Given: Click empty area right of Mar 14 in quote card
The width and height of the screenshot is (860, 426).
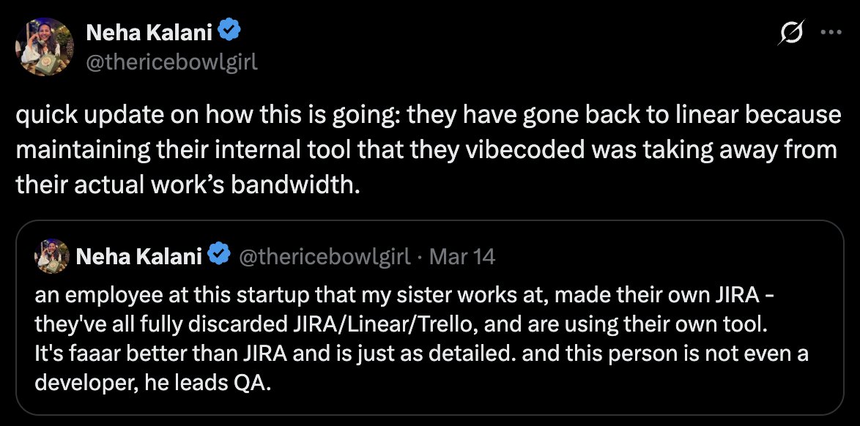Looking at the screenshot, I should (x=664, y=256).
